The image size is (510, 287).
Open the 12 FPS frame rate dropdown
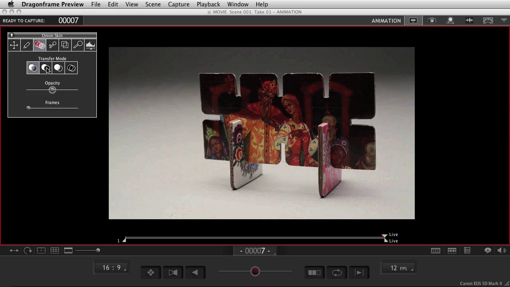click(x=398, y=268)
